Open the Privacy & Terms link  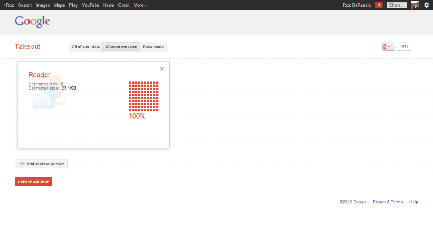click(x=388, y=202)
